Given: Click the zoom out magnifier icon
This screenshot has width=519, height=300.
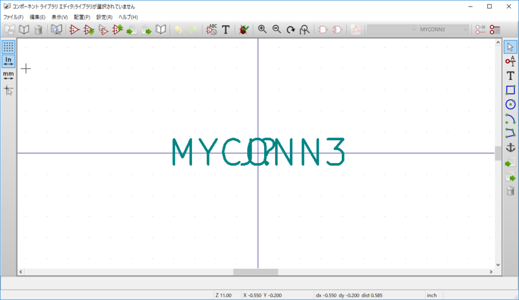Looking at the screenshot, I should point(276,29).
